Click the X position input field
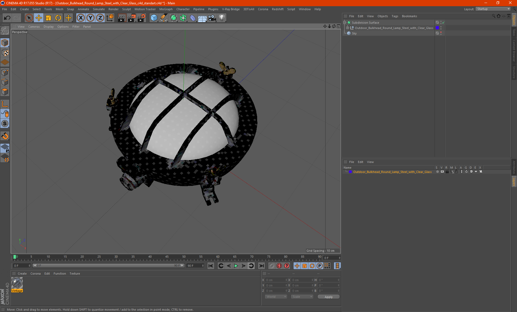 pos(276,280)
